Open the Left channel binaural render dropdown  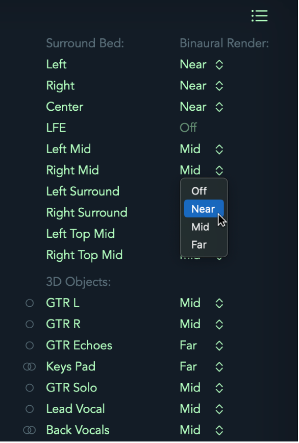click(x=202, y=65)
